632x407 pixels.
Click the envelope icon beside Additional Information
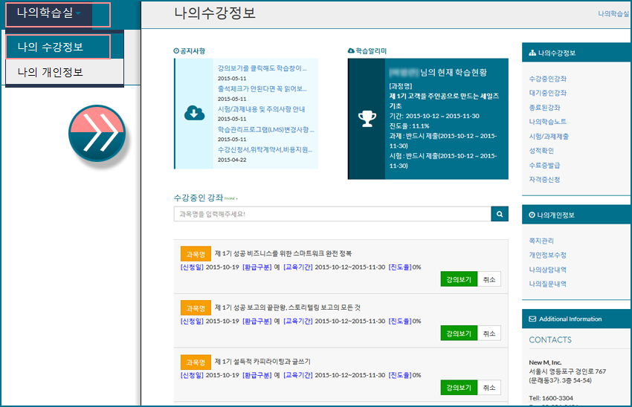coord(532,319)
